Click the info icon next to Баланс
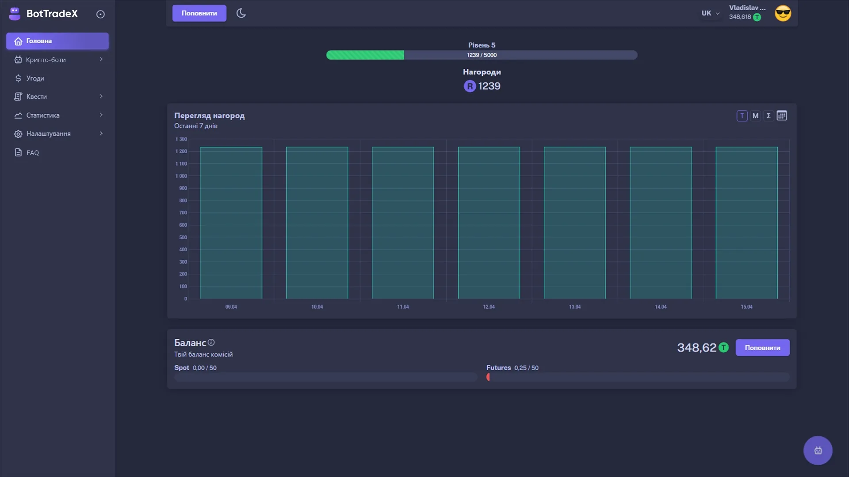 coord(211,342)
